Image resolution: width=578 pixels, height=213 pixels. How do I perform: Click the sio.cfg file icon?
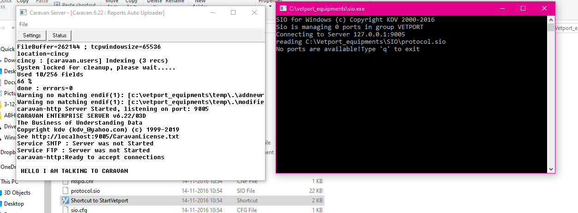pos(65,210)
